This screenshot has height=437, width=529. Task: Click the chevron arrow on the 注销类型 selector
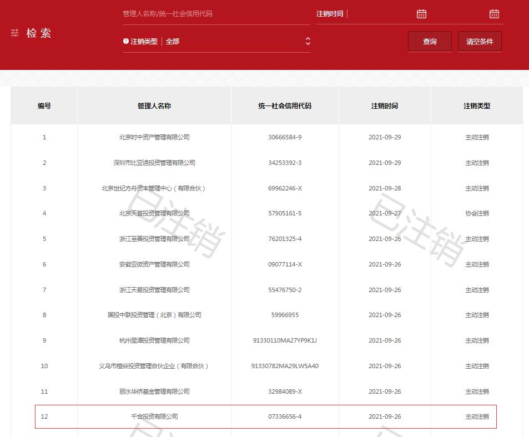(x=308, y=41)
